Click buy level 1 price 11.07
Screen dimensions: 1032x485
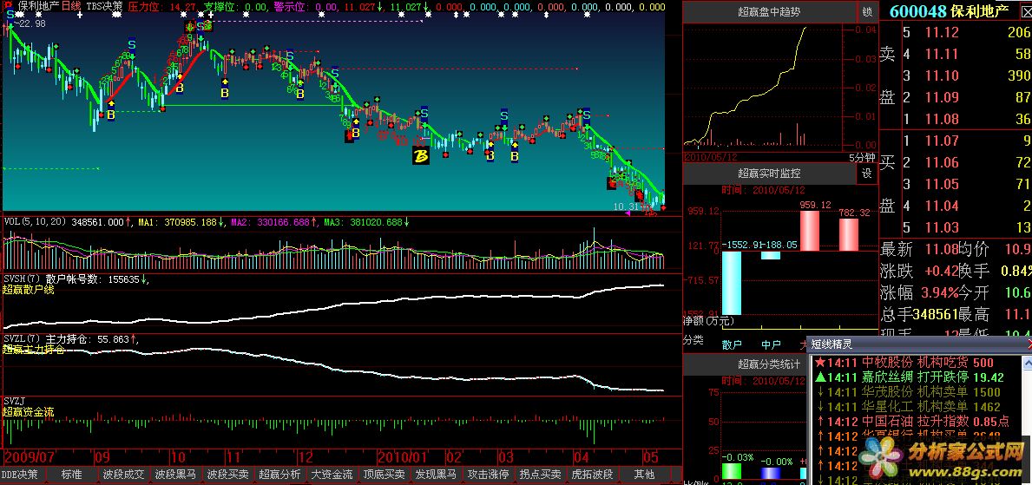[941, 141]
